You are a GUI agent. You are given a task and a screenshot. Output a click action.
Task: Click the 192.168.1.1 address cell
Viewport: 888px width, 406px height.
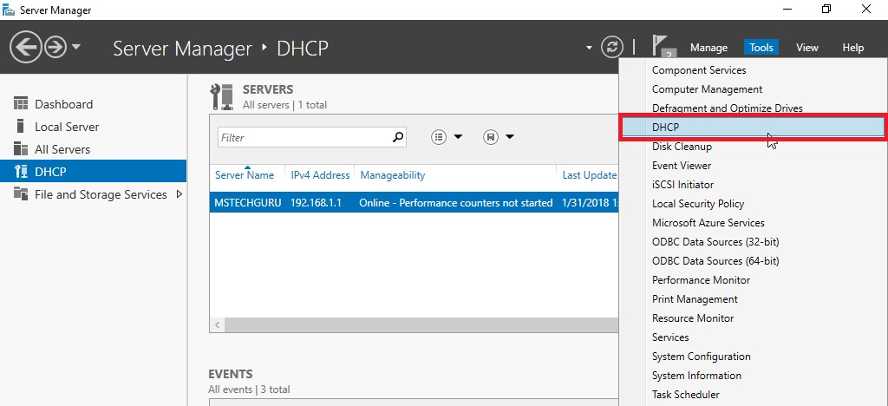coord(316,203)
